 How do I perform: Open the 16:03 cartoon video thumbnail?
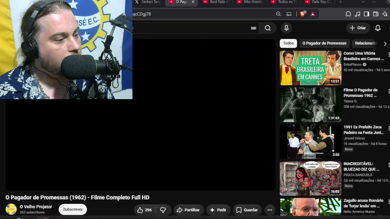tap(310, 178)
